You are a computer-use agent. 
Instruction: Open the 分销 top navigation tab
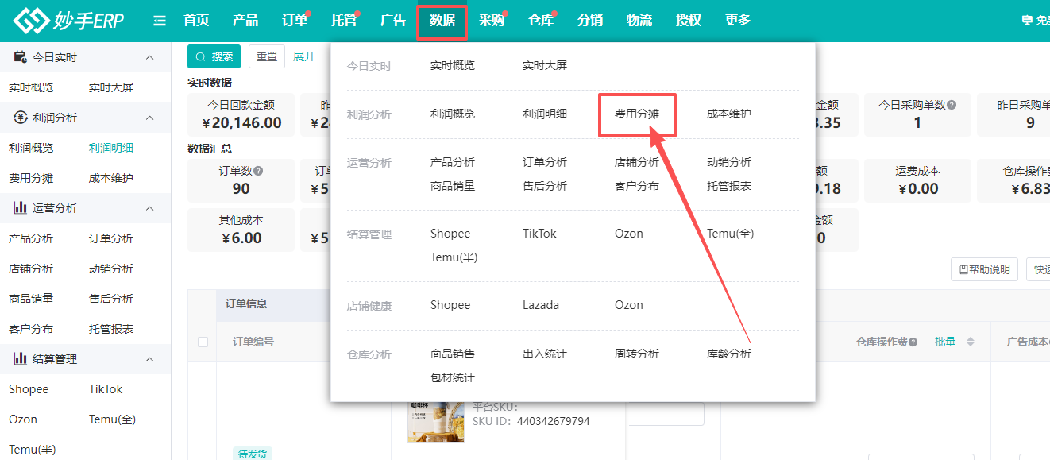(x=590, y=21)
